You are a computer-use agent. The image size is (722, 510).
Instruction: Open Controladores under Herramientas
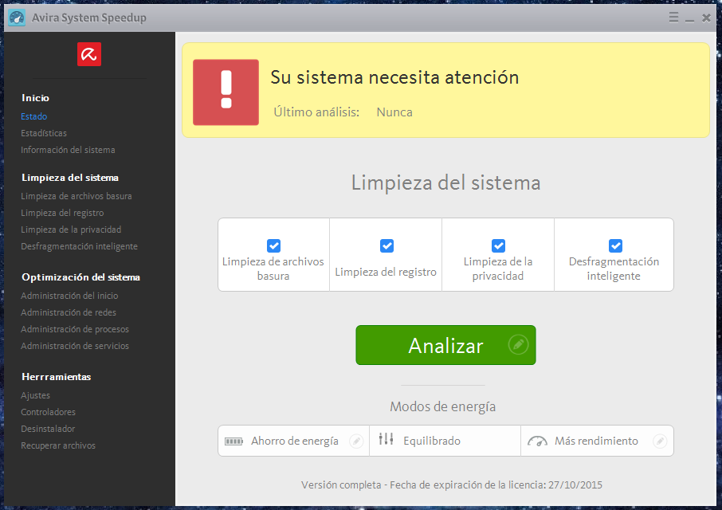[49, 412]
